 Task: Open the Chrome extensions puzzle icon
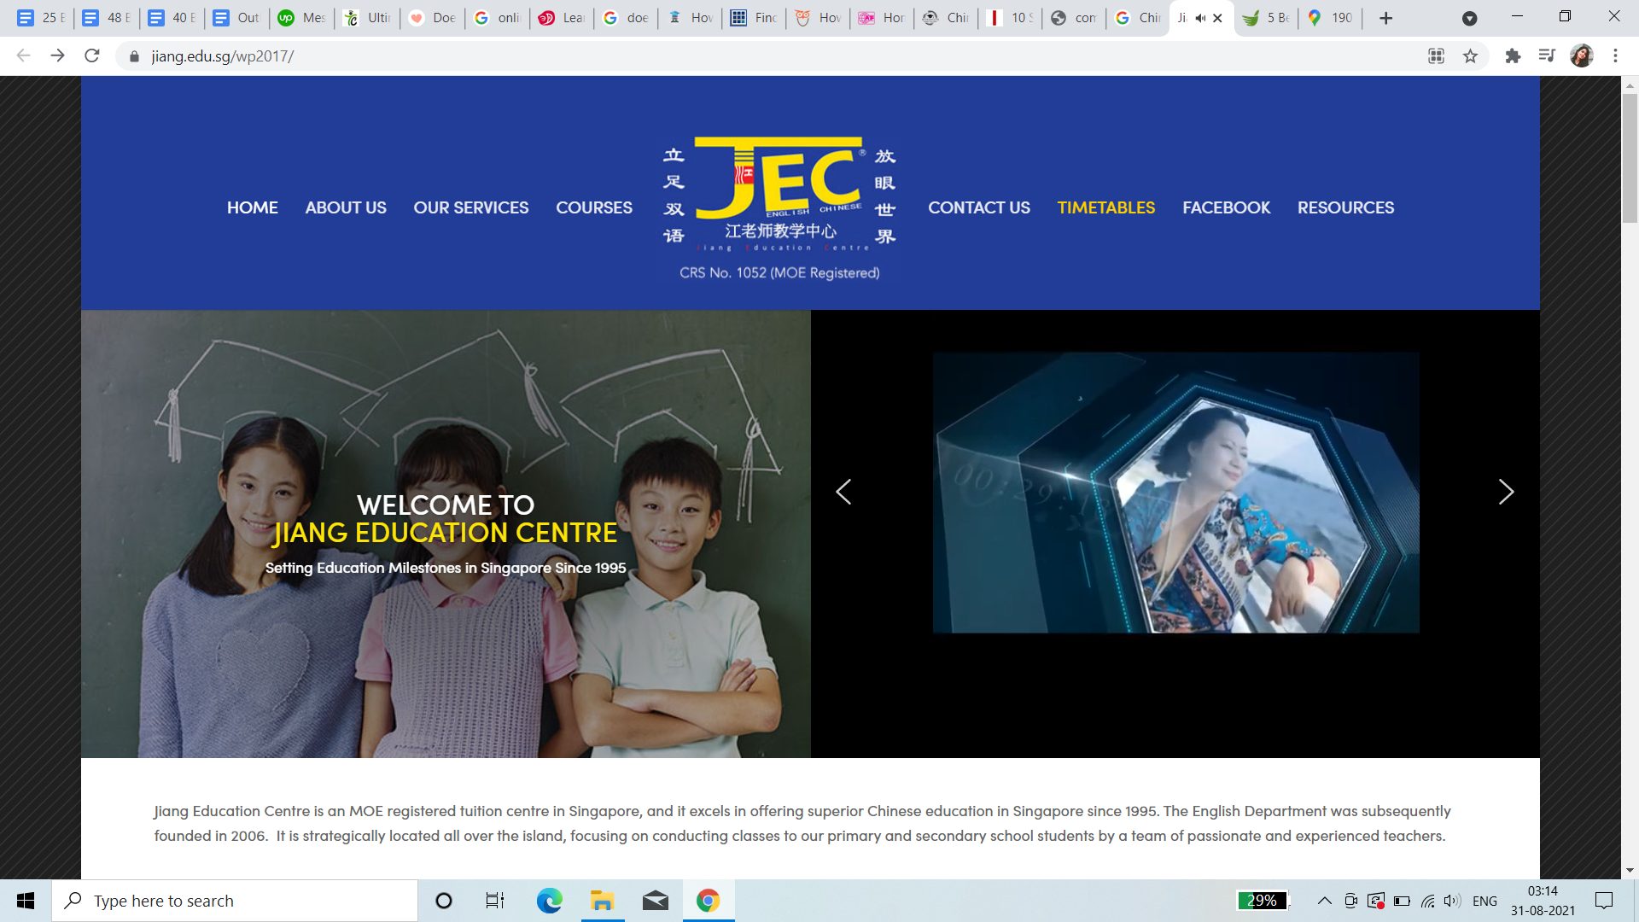pyautogui.click(x=1513, y=56)
